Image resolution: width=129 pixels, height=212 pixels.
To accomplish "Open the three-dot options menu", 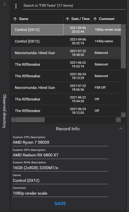I will (16, 6).
